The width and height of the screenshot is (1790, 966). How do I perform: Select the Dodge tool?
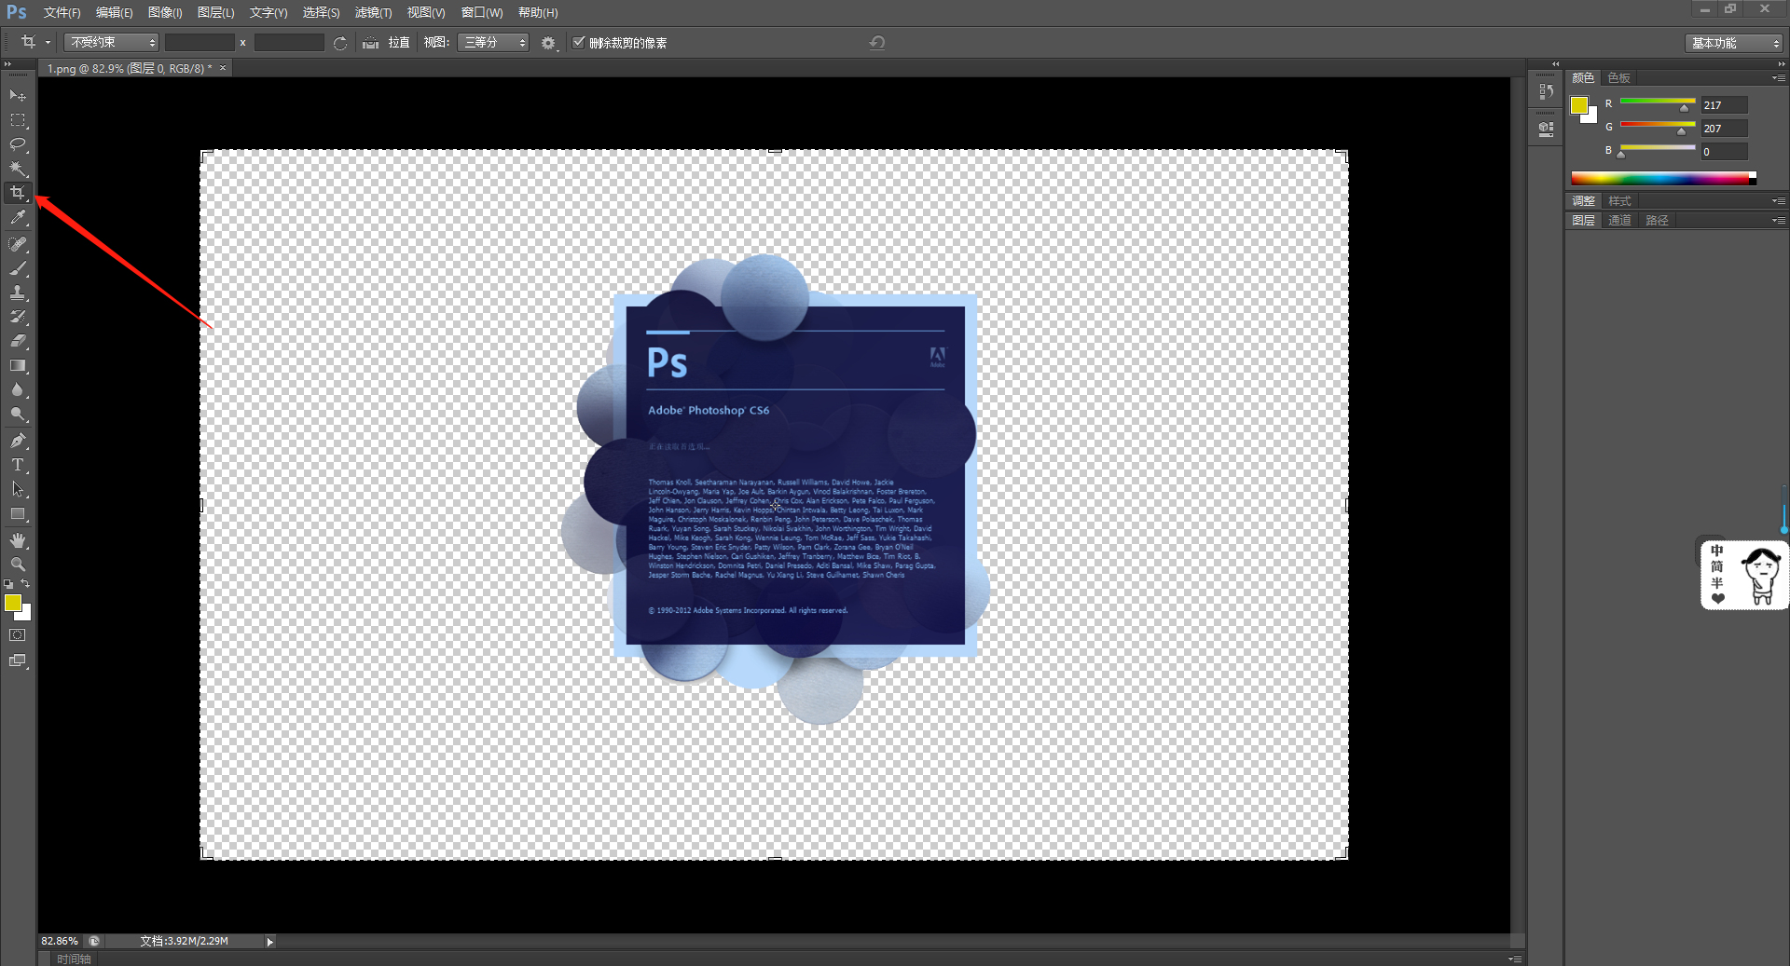pos(18,414)
